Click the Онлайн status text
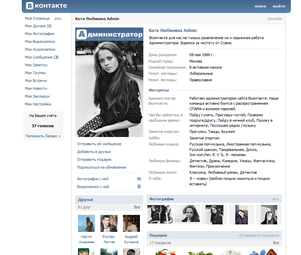Image resolution: width=301 pixels, height=255 pixels. click(275, 19)
